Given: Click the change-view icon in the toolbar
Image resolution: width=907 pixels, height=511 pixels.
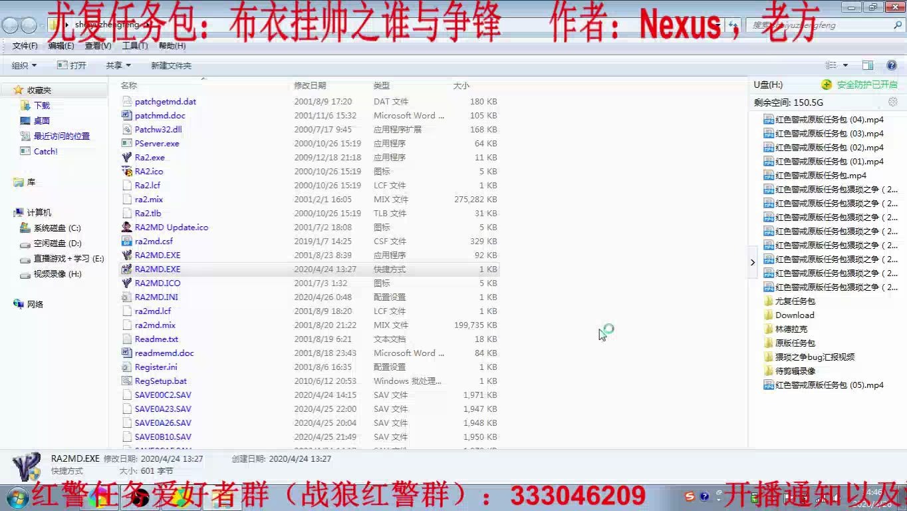Looking at the screenshot, I should (831, 65).
